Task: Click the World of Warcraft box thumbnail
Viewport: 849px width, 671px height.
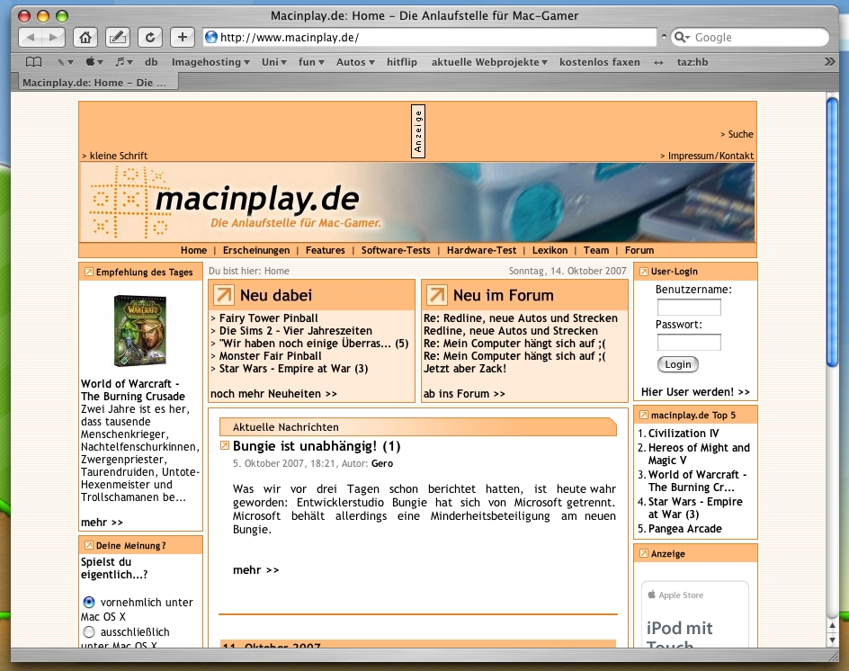Action: pyautogui.click(x=139, y=331)
